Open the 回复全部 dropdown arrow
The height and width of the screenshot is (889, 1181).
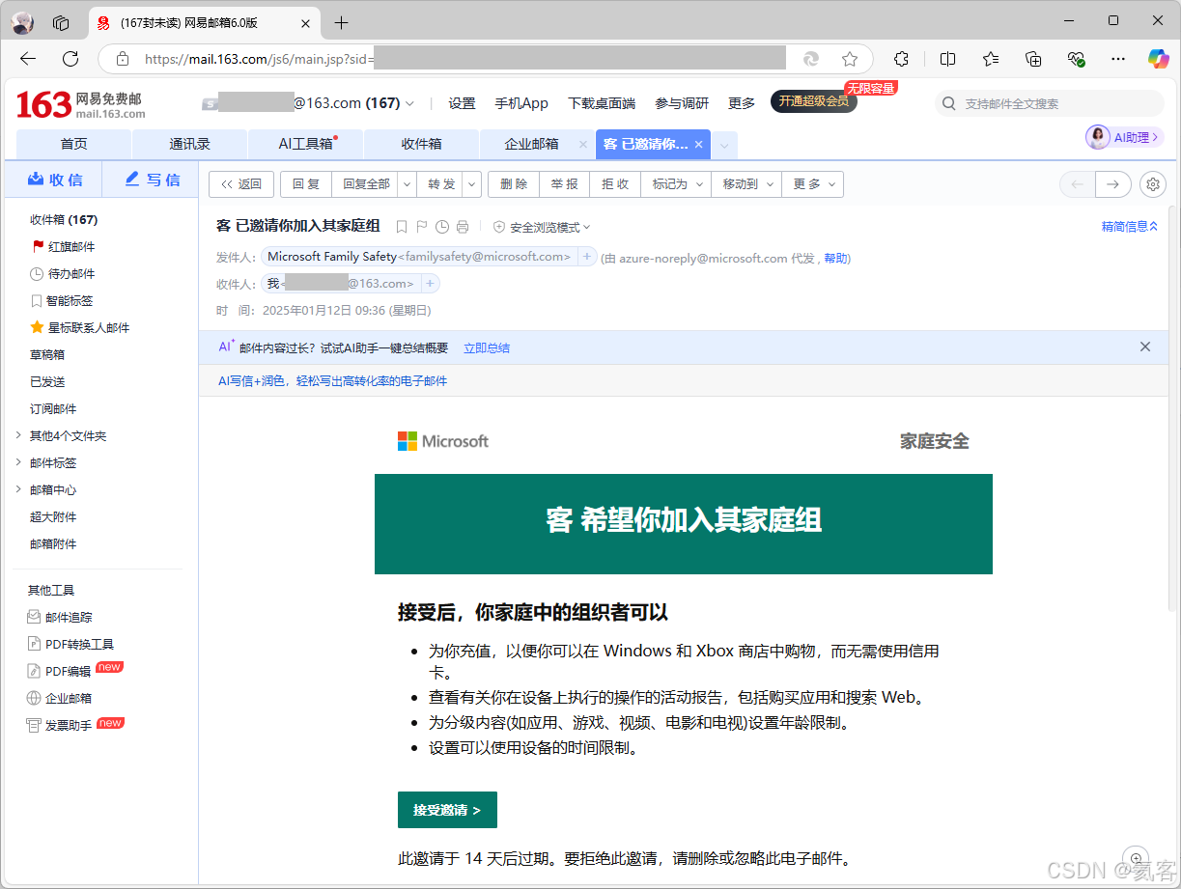point(407,184)
